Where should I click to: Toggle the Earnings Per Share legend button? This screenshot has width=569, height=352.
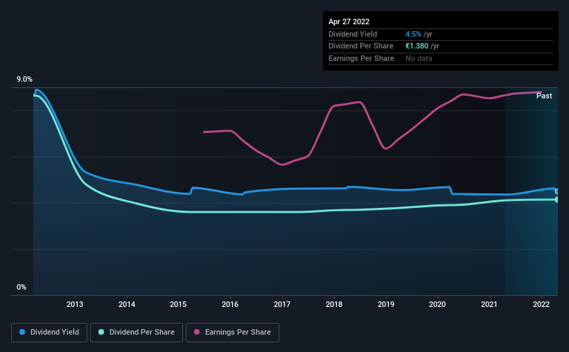(x=232, y=333)
